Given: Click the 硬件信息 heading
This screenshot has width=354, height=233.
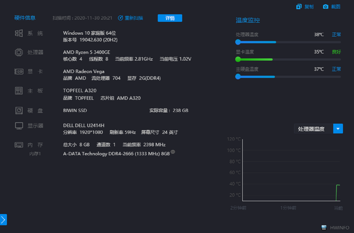Looking at the screenshot, I should 25,18.
